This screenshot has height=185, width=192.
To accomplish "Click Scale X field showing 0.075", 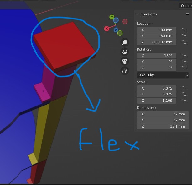I will (x=157, y=88).
